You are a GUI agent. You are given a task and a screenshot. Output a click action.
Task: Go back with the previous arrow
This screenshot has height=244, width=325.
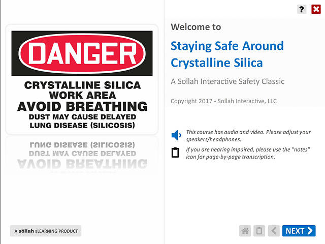tap(274, 231)
